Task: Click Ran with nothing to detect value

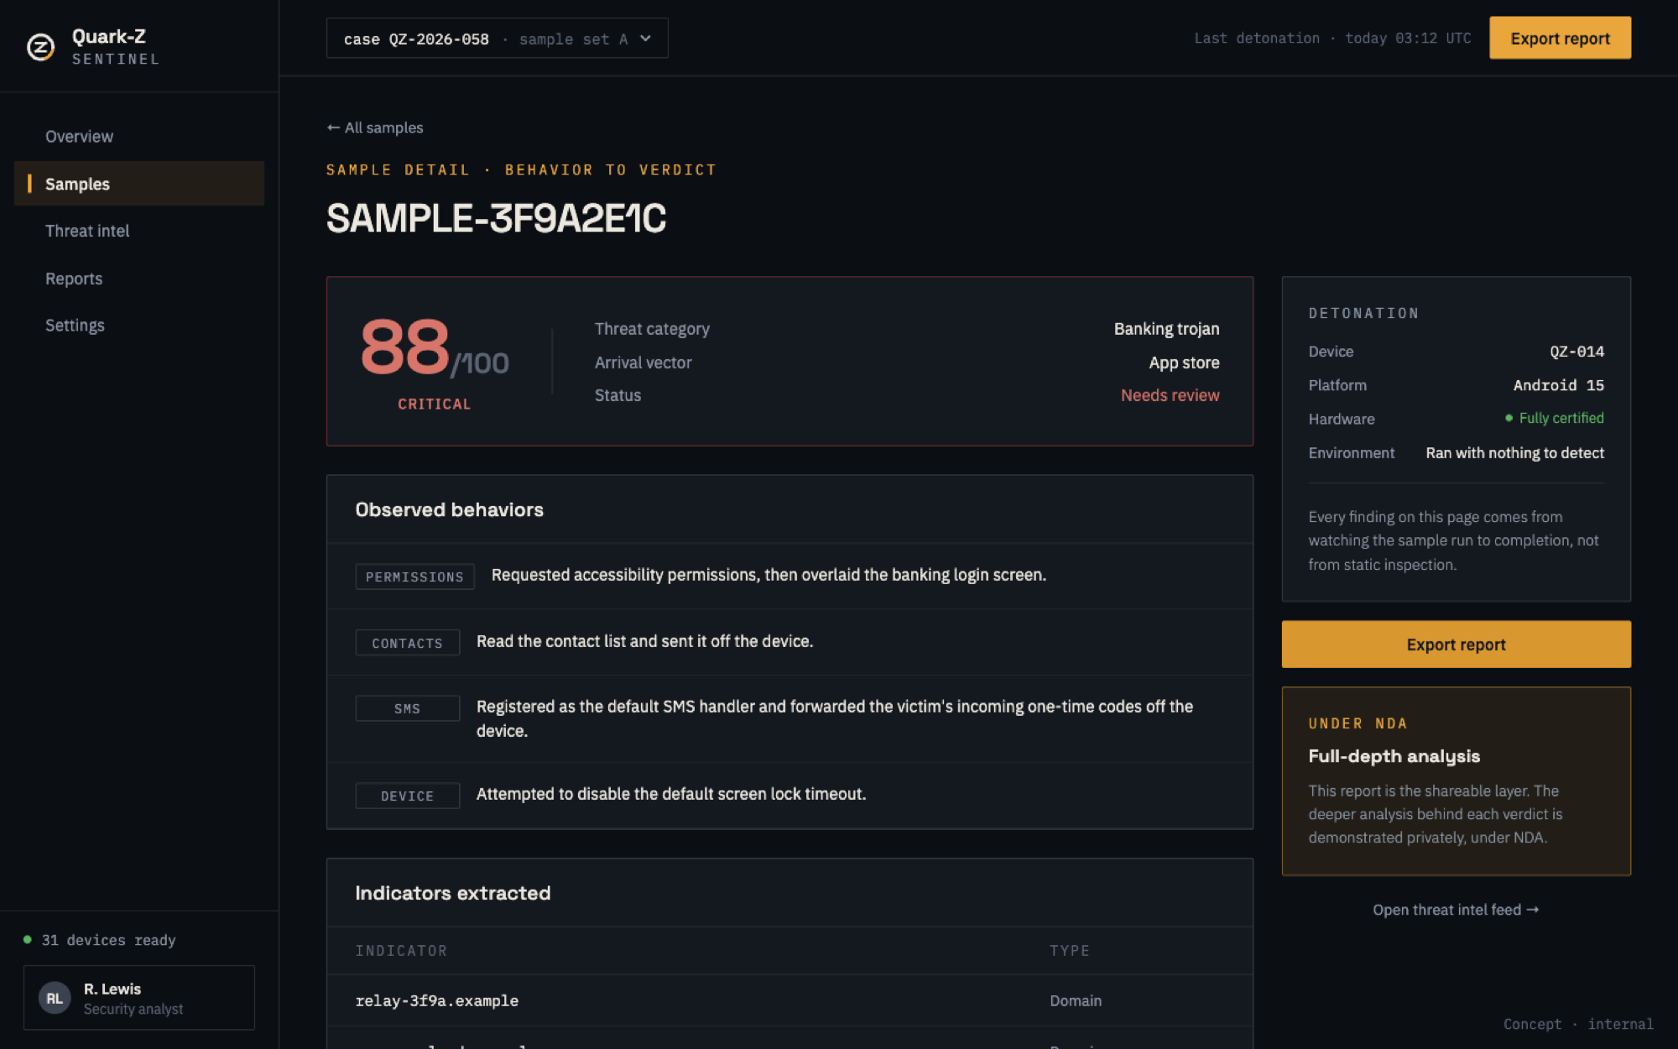Action: [x=1514, y=453]
